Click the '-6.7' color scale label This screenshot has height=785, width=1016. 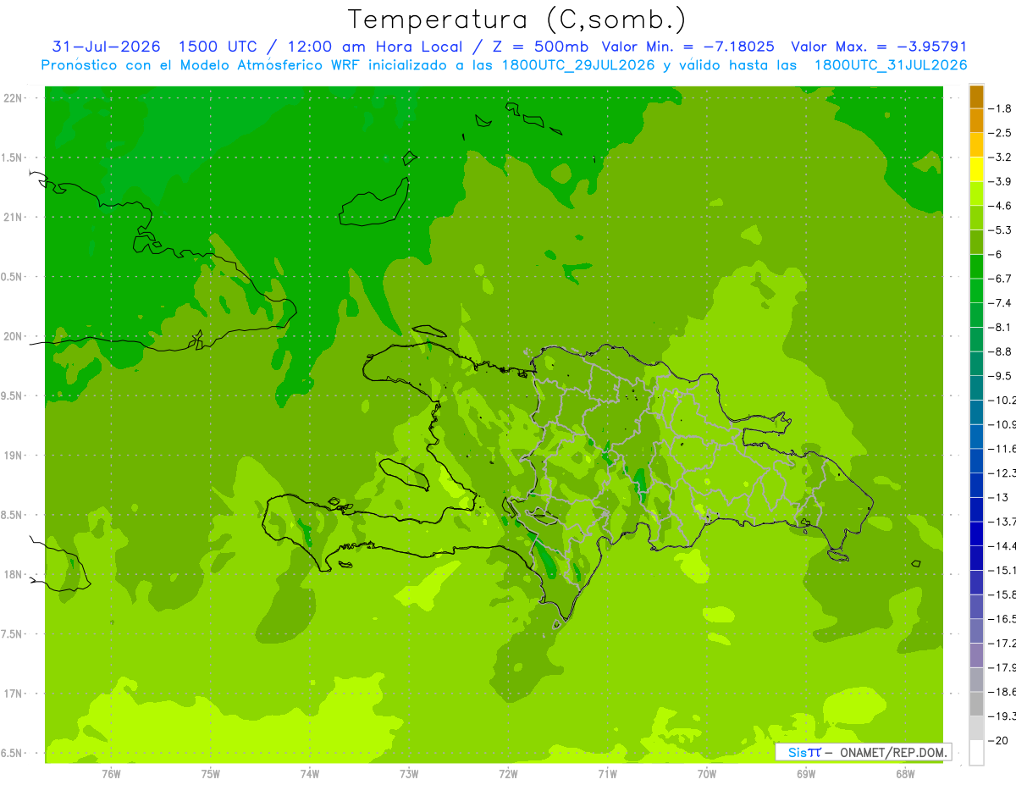tap(1001, 279)
